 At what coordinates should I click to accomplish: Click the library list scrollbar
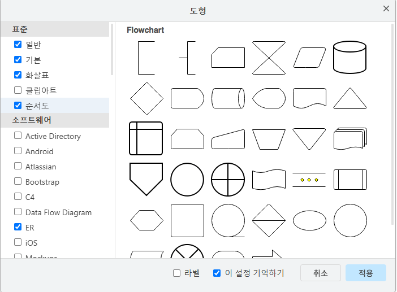pos(112,50)
